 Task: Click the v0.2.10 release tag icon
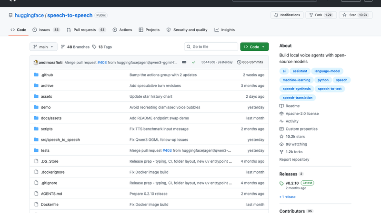click(x=281, y=183)
